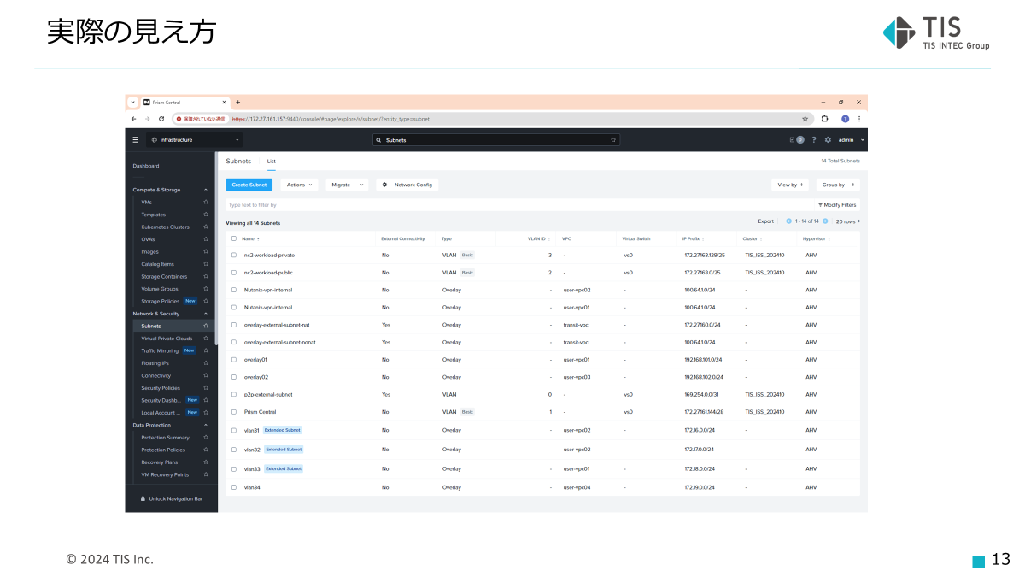Open the help question mark icon

(814, 139)
